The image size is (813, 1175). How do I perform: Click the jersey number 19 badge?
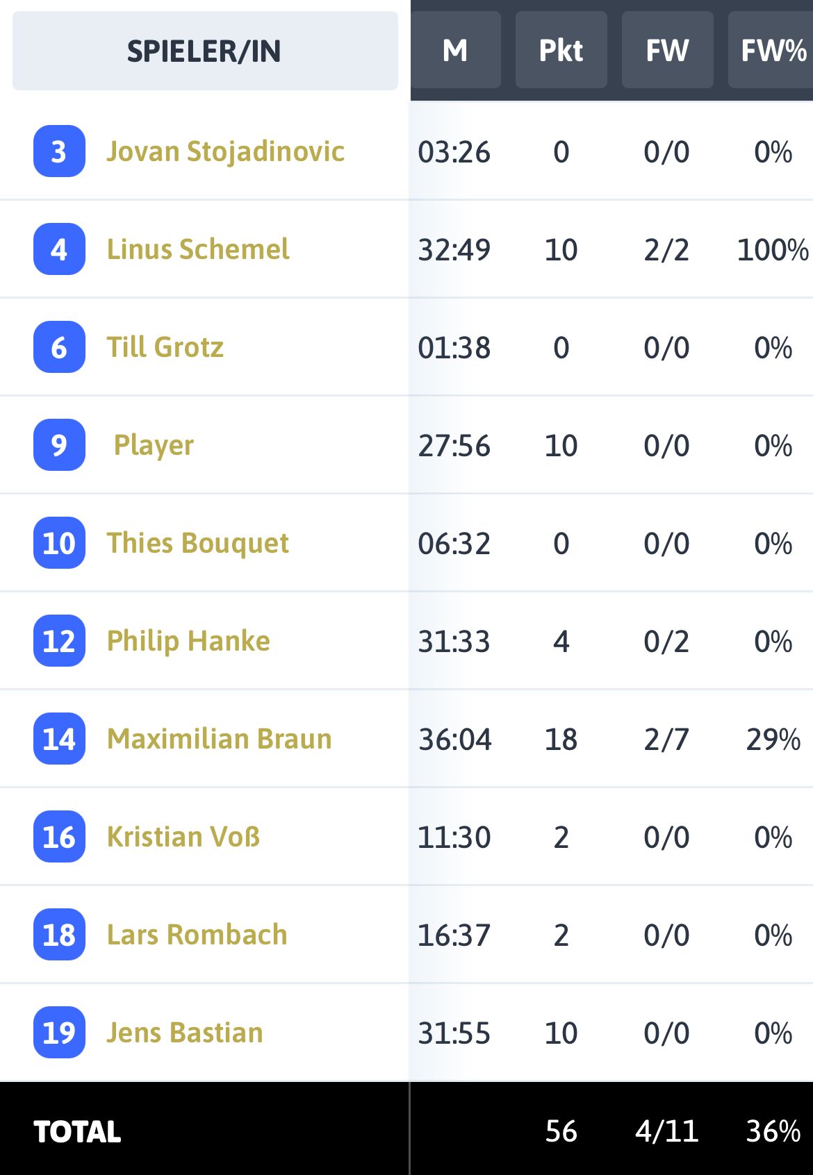click(59, 1033)
